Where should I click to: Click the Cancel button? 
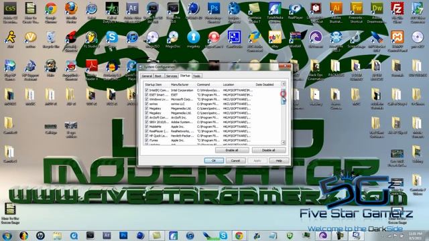tap(235, 161)
